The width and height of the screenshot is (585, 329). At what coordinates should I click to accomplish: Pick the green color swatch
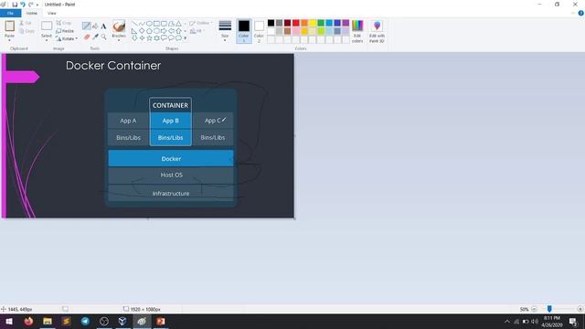321,23
